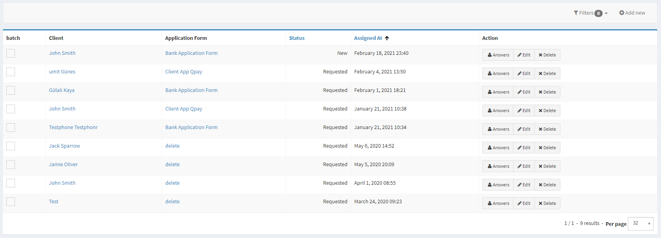Screen dimensions: 661x238
Task: Check the batch box for umit Günes
Action: [x=11, y=72]
